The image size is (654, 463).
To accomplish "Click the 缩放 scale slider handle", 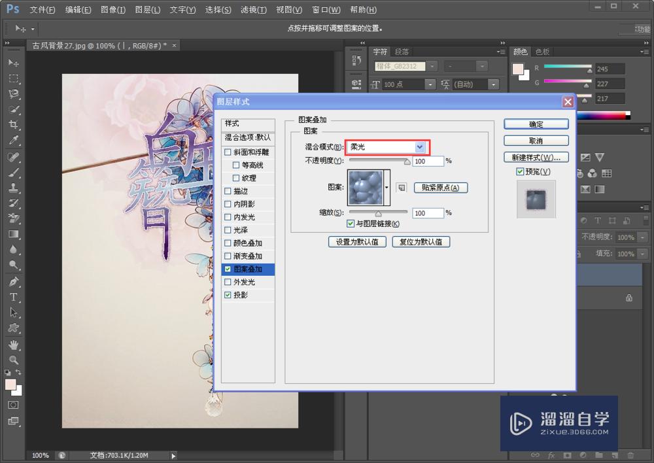I will (x=378, y=213).
